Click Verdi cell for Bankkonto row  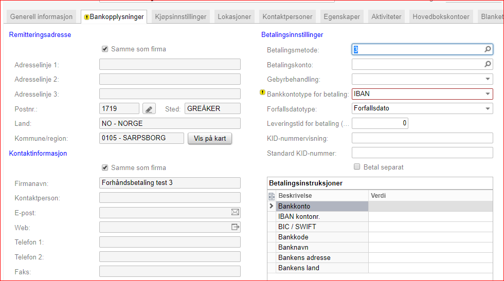point(430,206)
